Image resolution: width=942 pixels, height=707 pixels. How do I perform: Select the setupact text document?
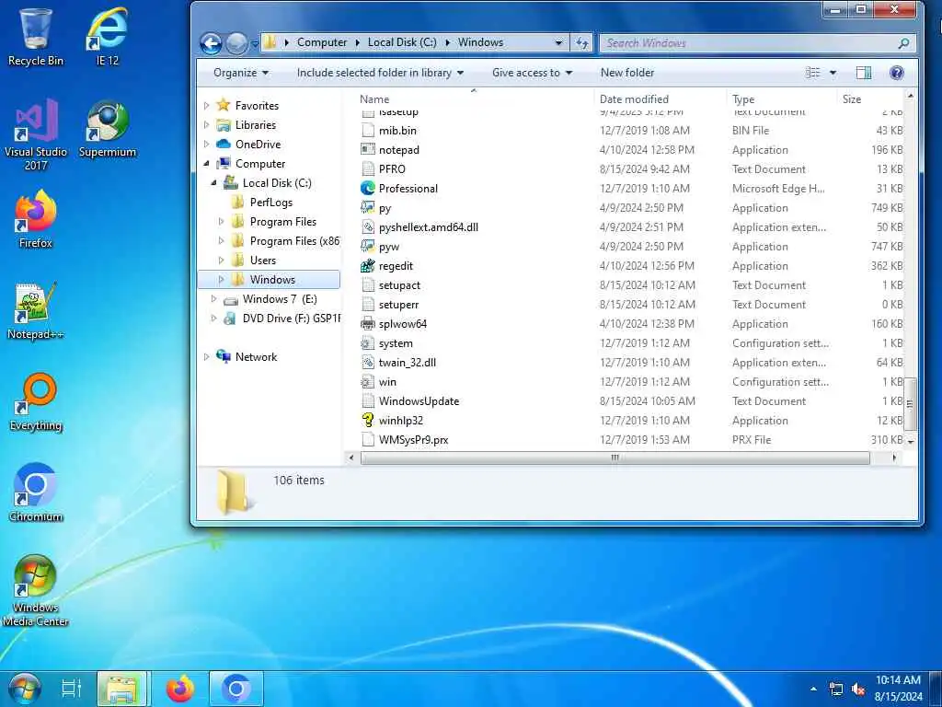click(x=399, y=285)
